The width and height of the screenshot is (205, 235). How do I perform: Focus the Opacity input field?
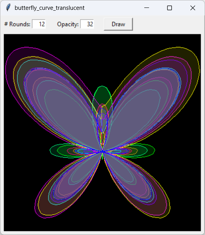(x=87, y=24)
